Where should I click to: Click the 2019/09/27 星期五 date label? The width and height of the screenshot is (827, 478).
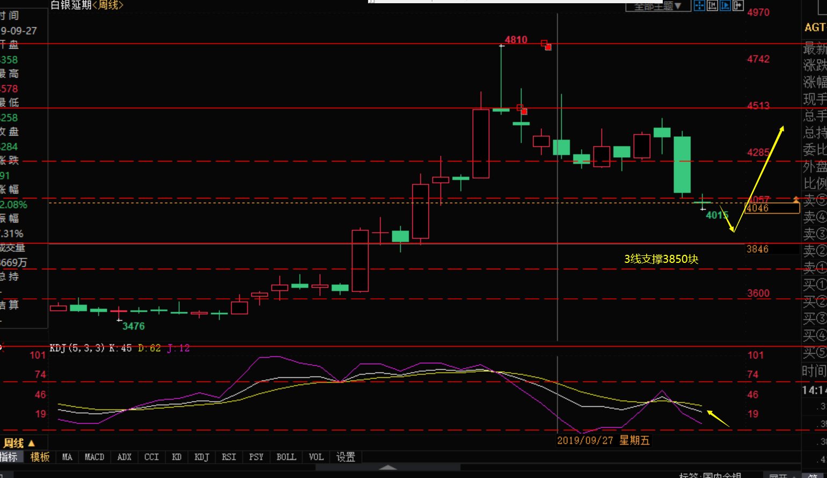point(603,440)
